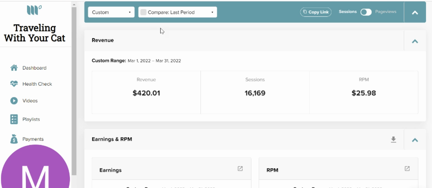Viewport: 432px width, 188px height.
Task: Click the Dashboard house icon
Action: [14, 68]
